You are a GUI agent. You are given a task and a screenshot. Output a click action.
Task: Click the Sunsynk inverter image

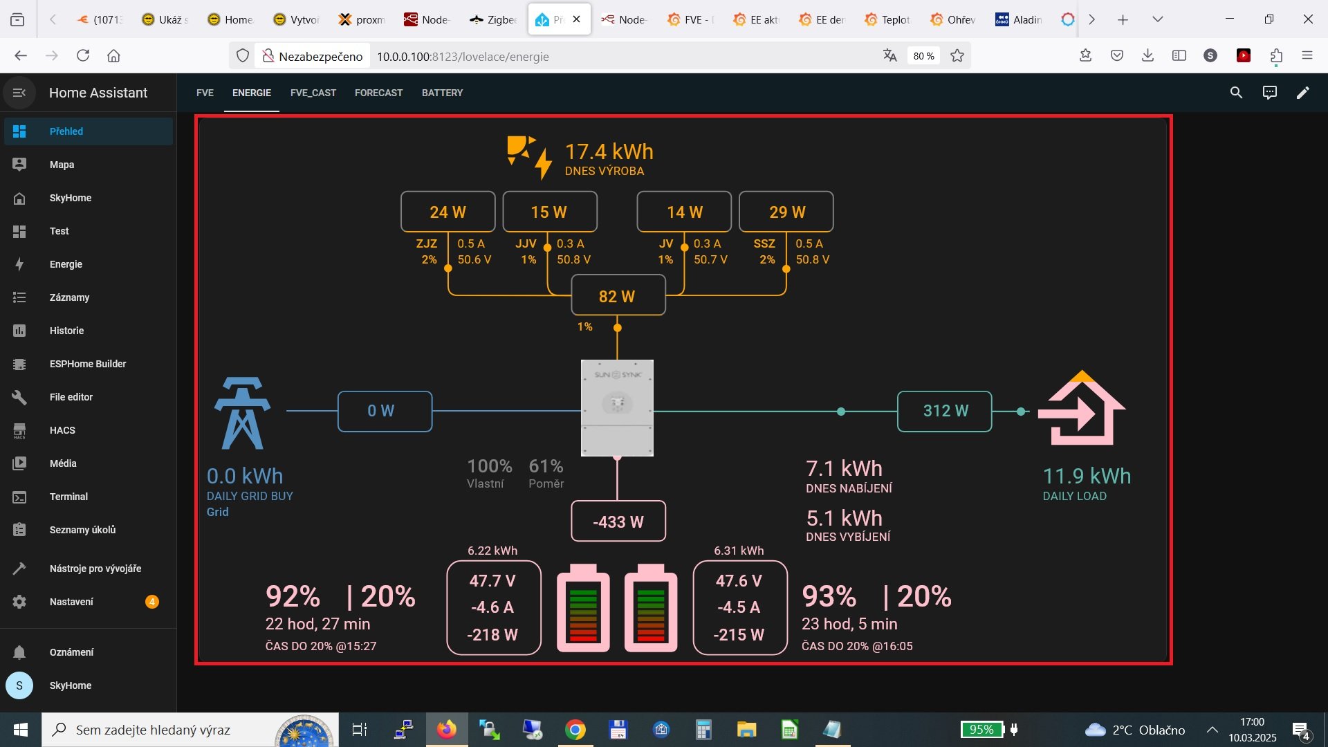point(617,407)
